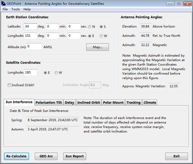Select the Climate tab
193x164 pixels.
(150, 103)
